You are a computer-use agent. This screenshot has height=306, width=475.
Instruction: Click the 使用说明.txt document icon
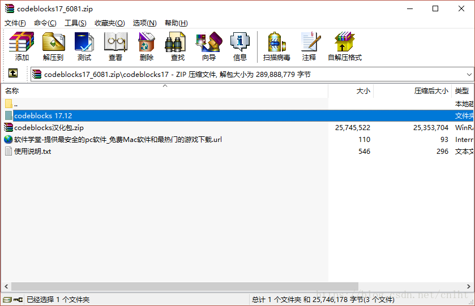[x=8, y=151]
